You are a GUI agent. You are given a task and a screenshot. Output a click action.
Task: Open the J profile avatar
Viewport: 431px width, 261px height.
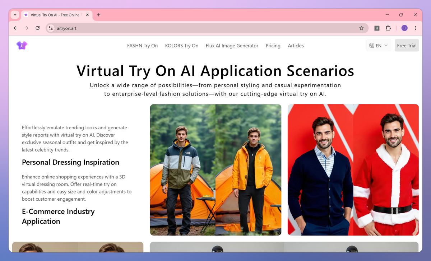point(404,28)
